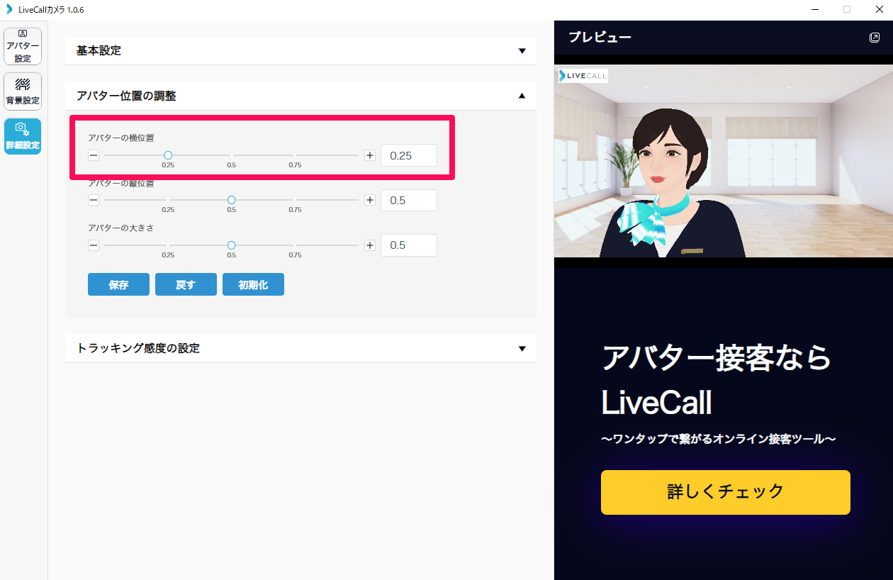The height and width of the screenshot is (580, 893).
Task: Click the avatar preview image
Action: [x=724, y=161]
